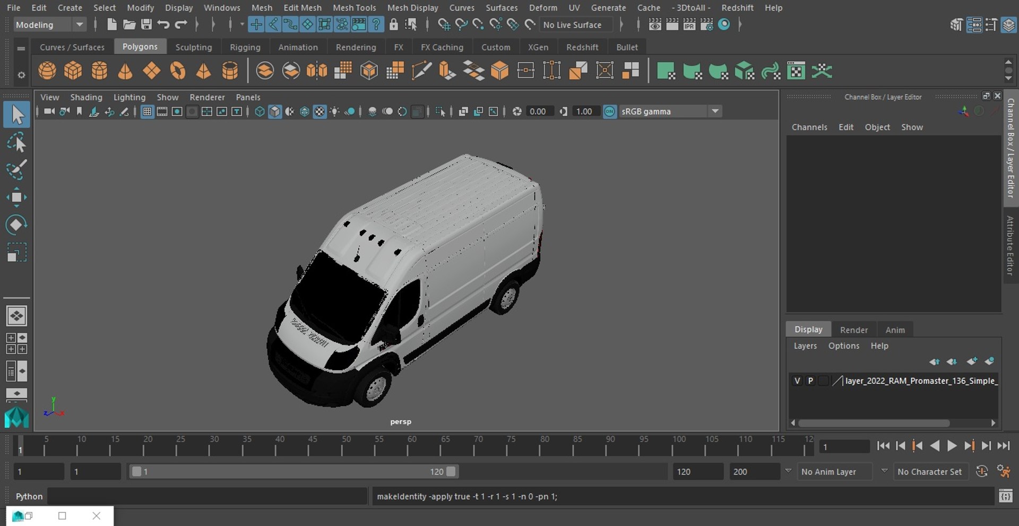
Task: Open the Channels menu in Channel Box
Action: pyautogui.click(x=809, y=127)
